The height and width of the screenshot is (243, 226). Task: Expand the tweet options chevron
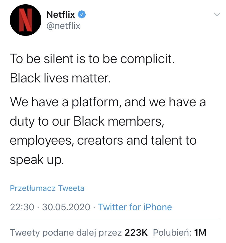pyautogui.click(x=217, y=14)
